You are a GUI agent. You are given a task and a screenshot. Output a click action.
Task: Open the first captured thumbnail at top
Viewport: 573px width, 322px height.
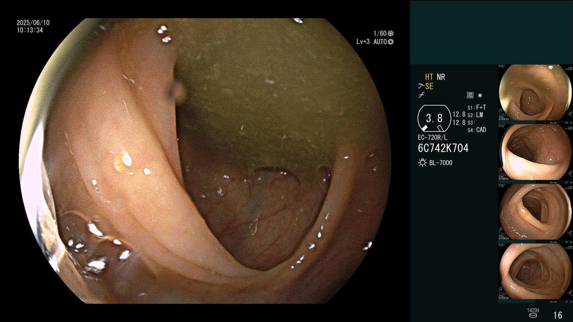535,94
